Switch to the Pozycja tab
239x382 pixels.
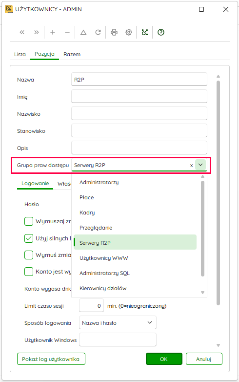click(x=44, y=54)
